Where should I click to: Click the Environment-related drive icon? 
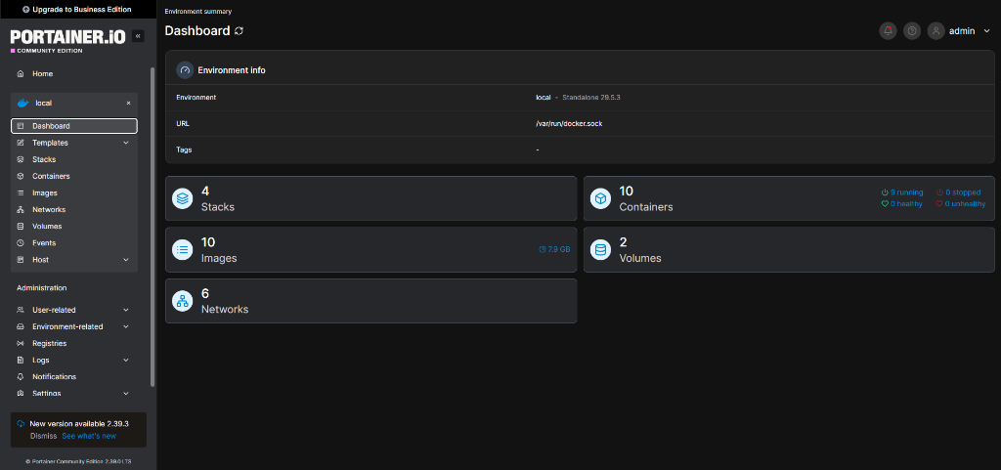21,326
